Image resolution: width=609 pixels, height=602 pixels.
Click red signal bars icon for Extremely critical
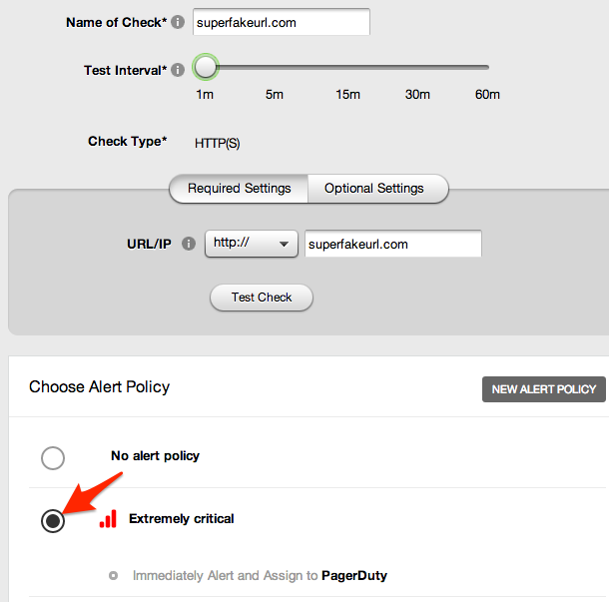click(x=108, y=519)
